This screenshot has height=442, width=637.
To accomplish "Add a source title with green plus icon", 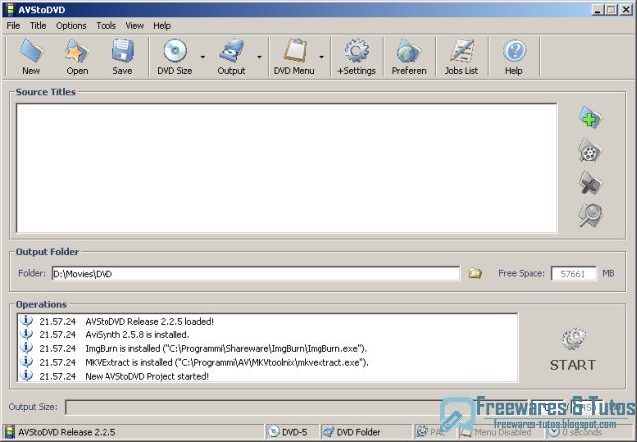I will click(590, 117).
